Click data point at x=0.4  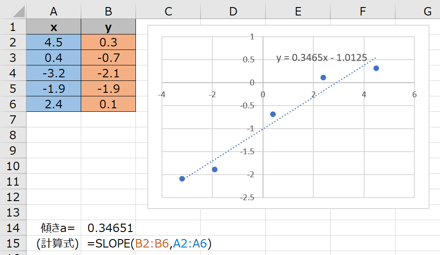(273, 114)
